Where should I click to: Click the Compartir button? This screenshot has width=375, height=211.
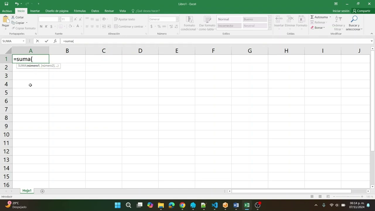click(x=362, y=11)
